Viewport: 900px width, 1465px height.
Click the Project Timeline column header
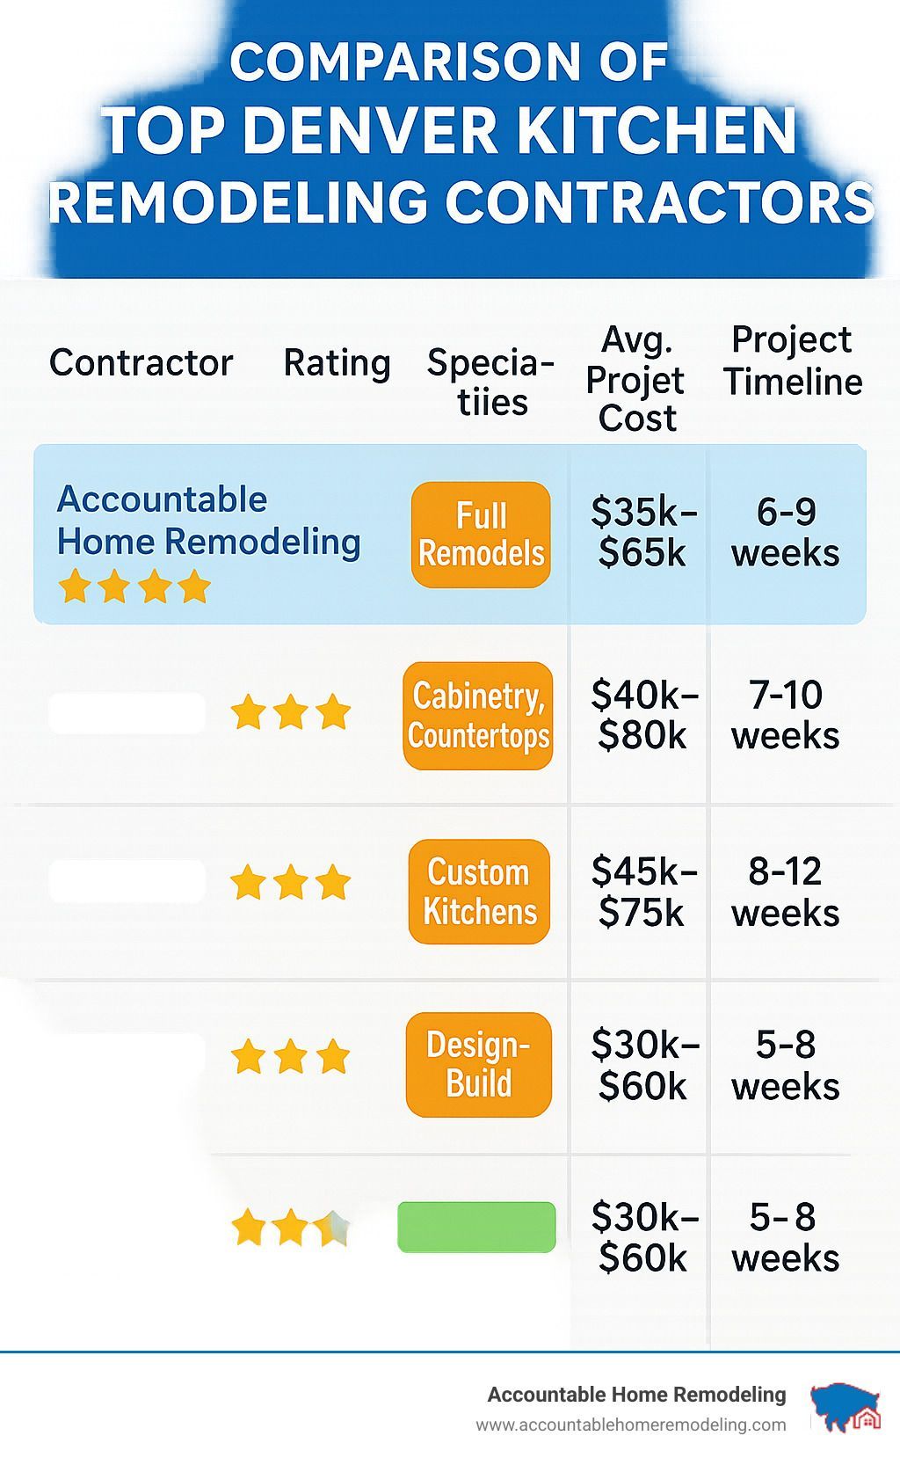[793, 361]
